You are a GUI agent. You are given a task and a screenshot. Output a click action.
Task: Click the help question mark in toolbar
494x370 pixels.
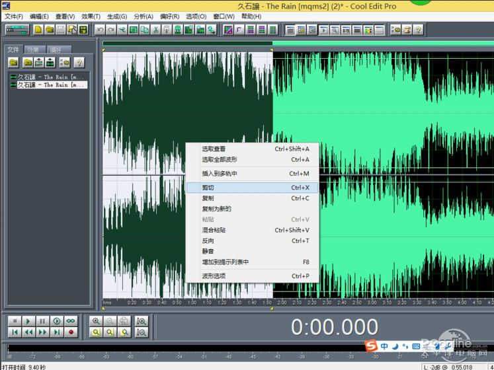[418, 30]
